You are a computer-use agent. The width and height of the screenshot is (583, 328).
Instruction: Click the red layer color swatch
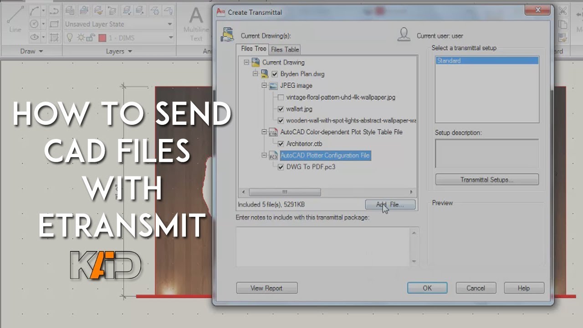(102, 38)
